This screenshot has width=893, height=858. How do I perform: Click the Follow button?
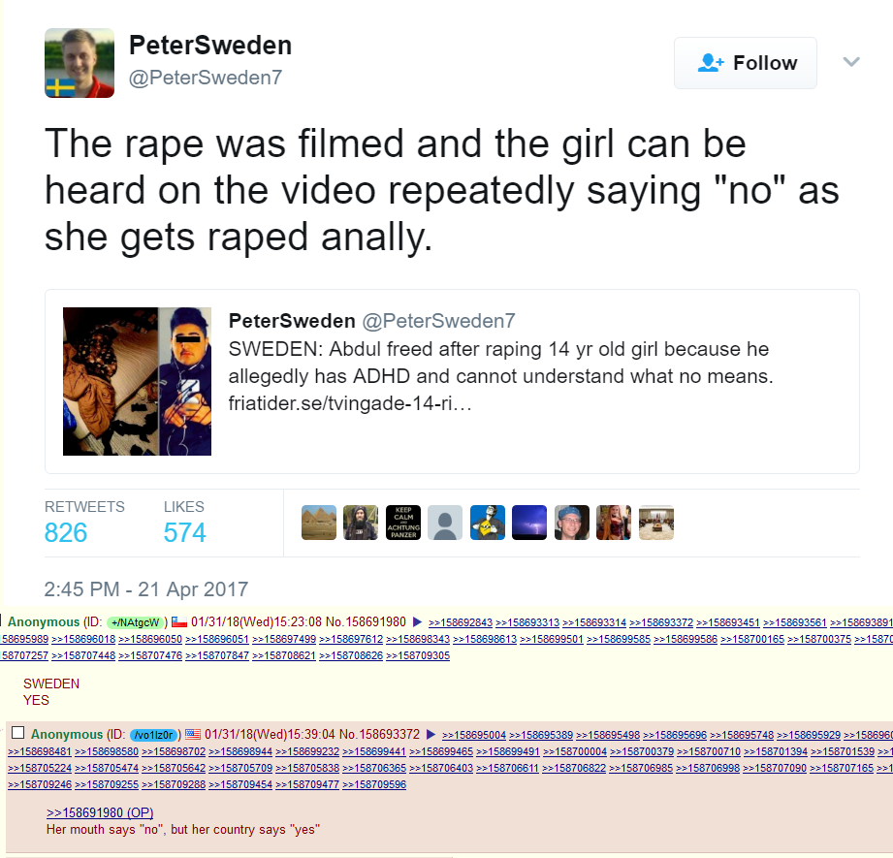pos(745,63)
